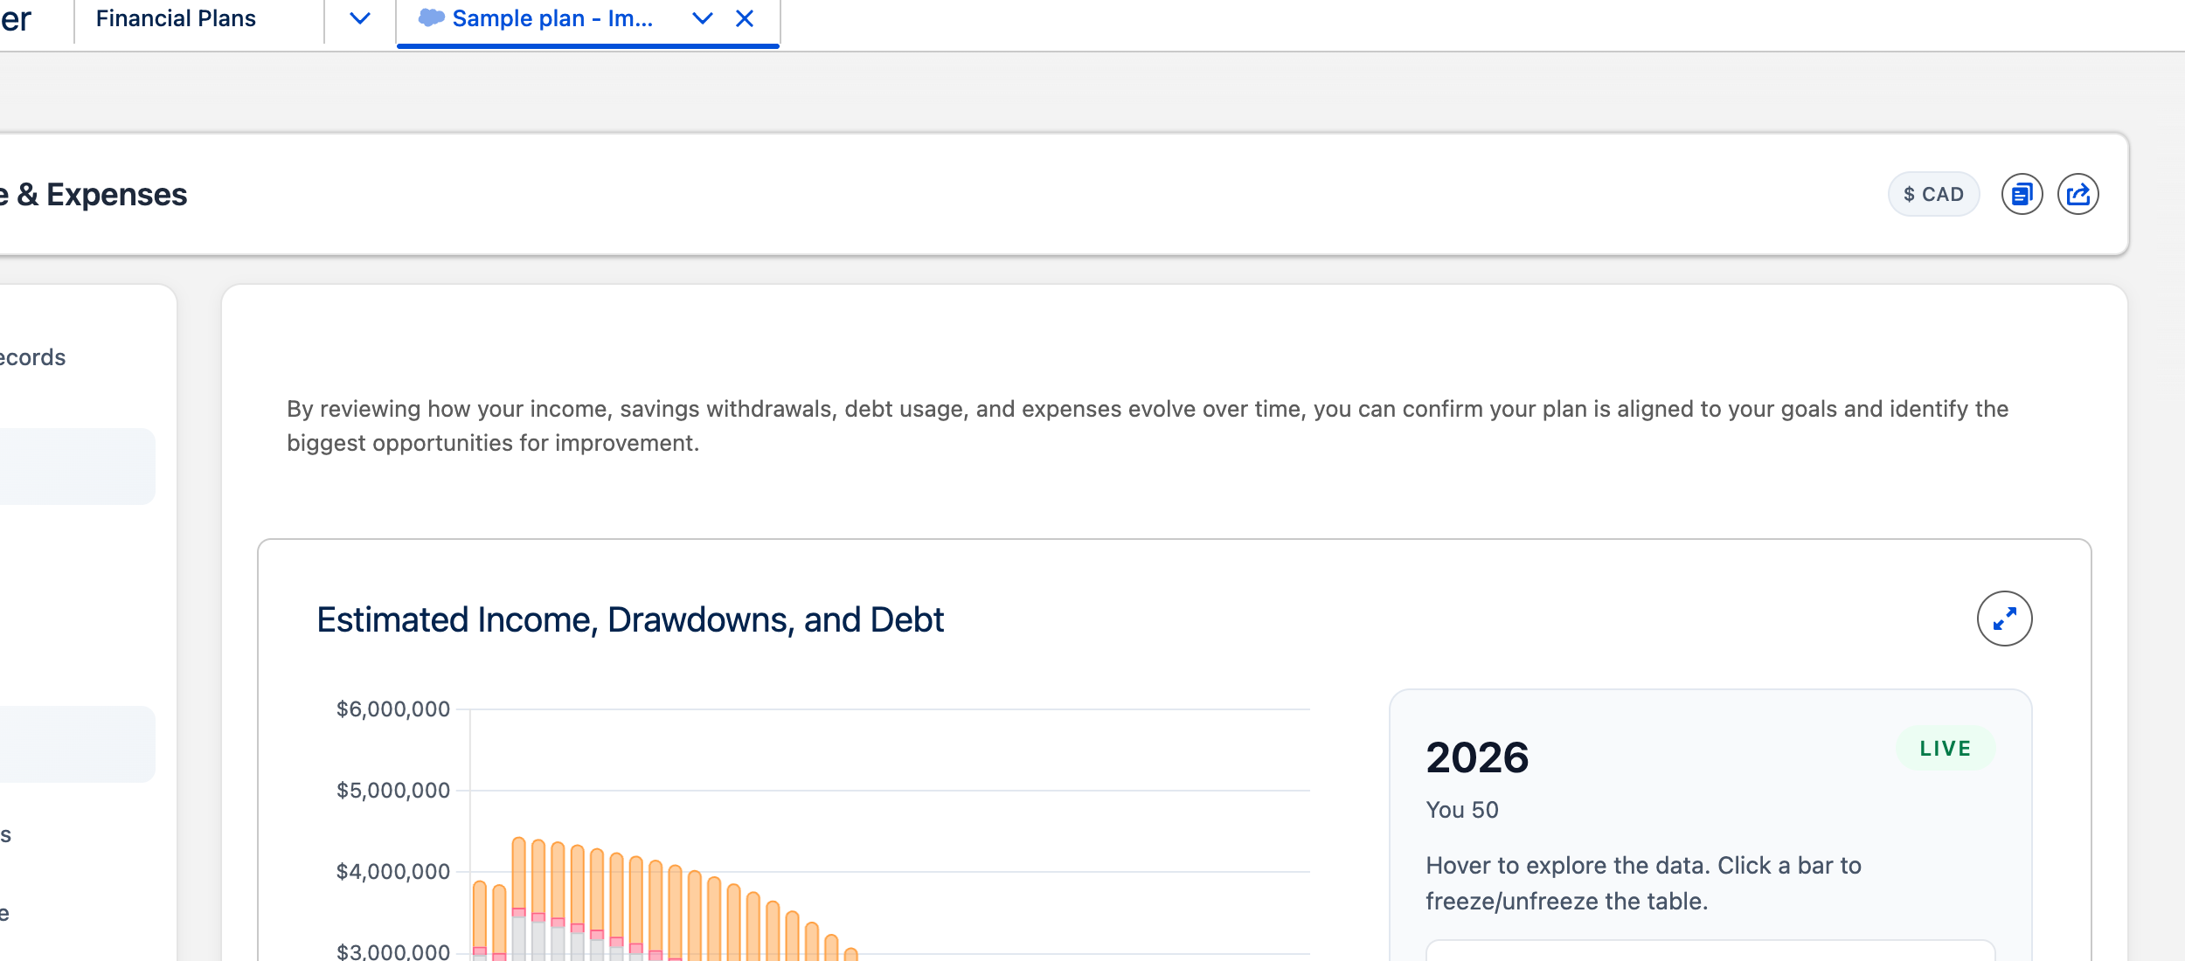Click the Hover to explore the data hint
Screen dimensions: 2185x961
pos(1643,883)
